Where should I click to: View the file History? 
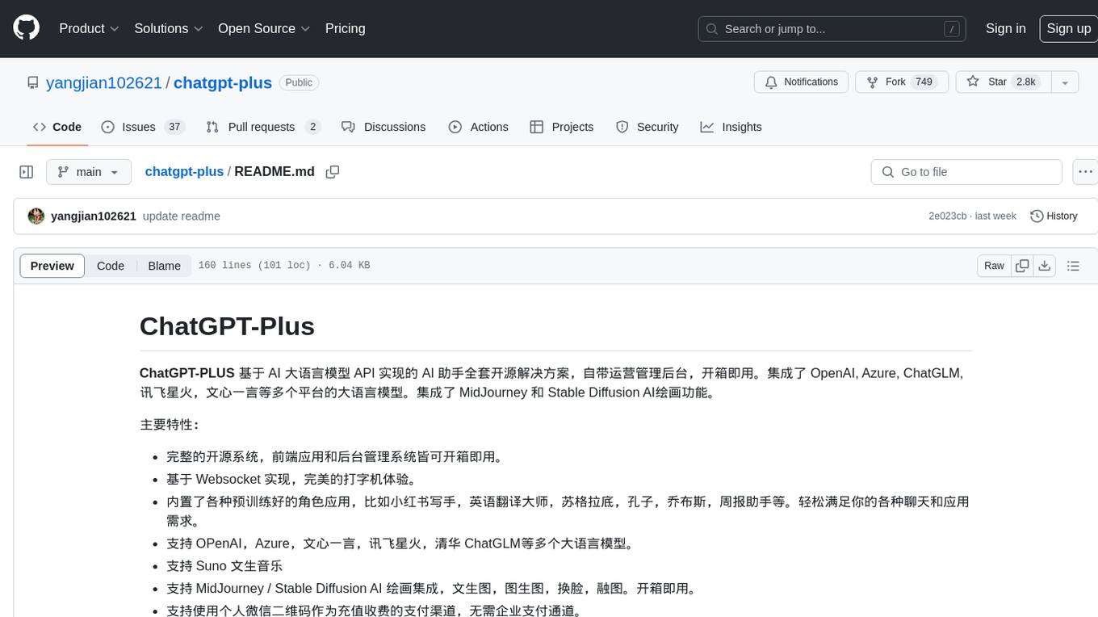click(1054, 216)
